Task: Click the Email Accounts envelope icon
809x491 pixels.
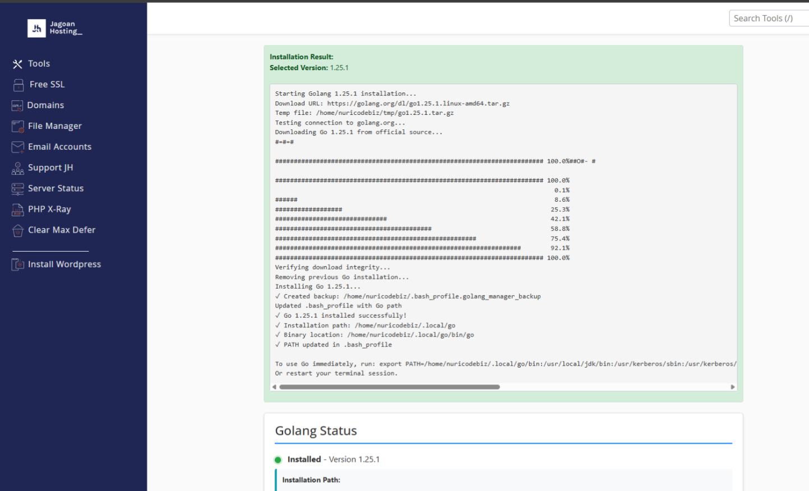Action: pos(18,147)
